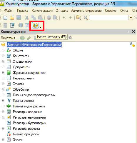Click the Cut scissors icon

(27, 18)
